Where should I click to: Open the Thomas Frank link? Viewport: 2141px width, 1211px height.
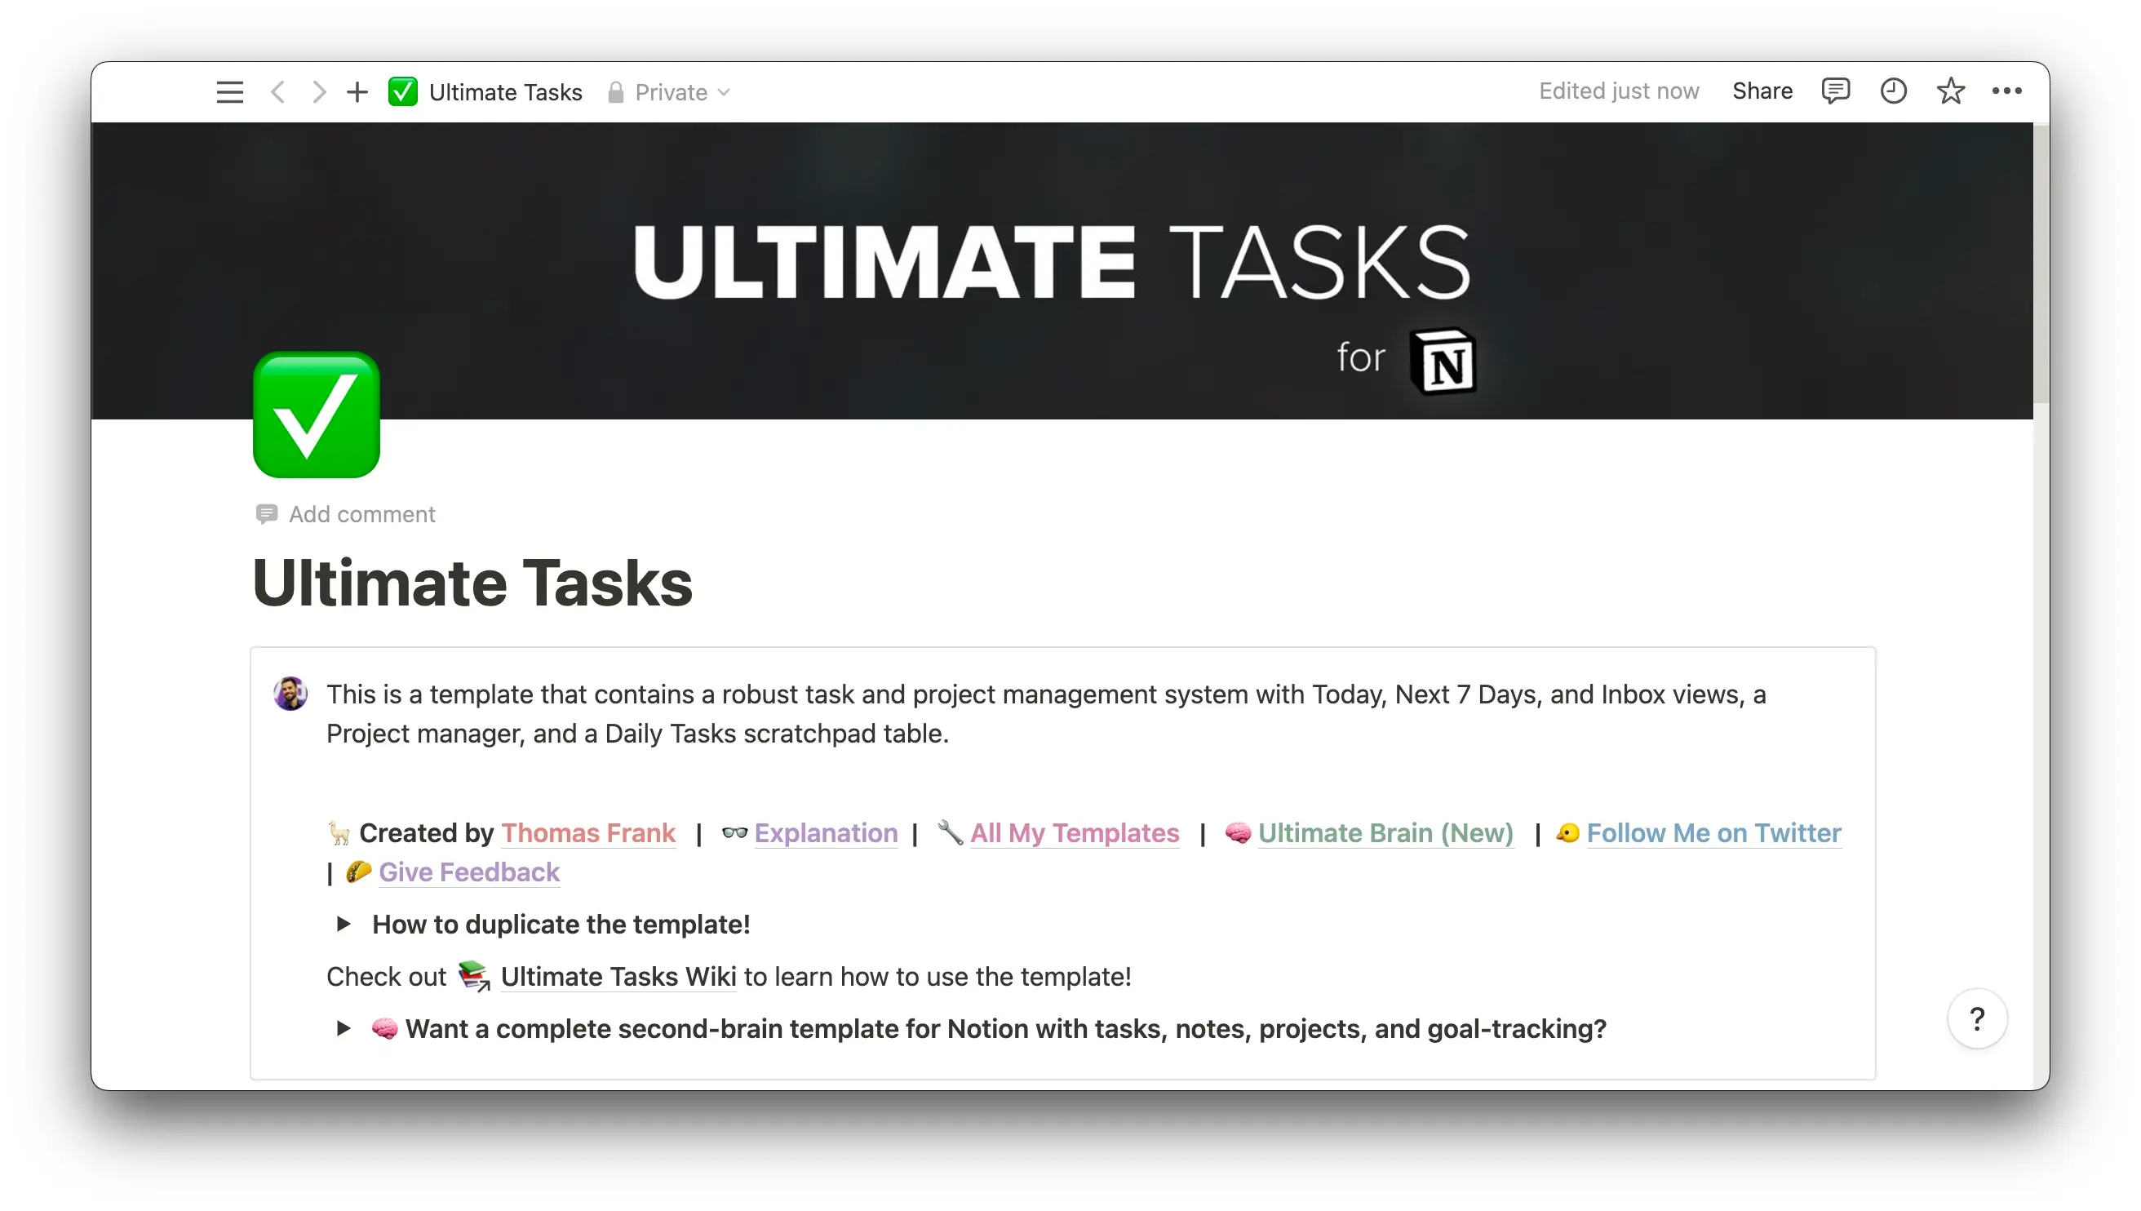point(587,832)
